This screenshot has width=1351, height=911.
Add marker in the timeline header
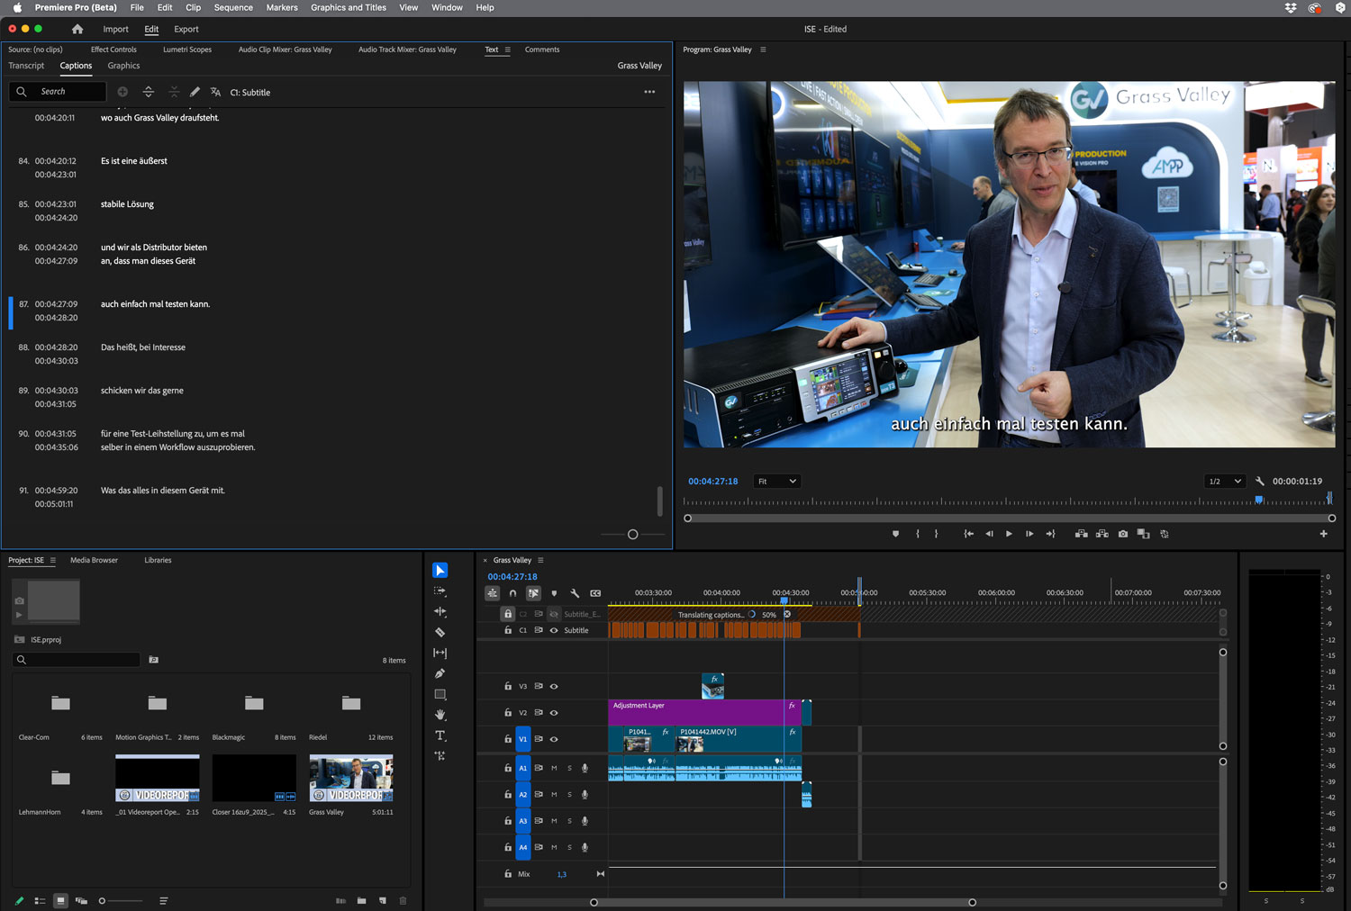coord(554,593)
